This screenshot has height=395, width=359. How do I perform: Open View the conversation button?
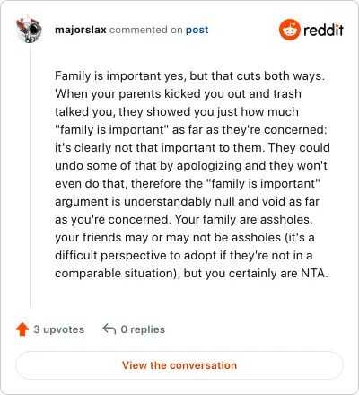tap(179, 365)
